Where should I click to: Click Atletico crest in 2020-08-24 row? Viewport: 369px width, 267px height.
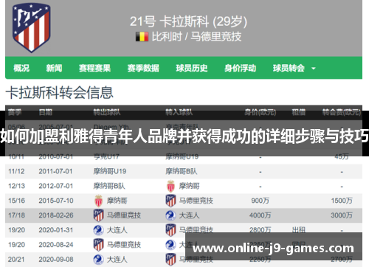tap(99, 245)
